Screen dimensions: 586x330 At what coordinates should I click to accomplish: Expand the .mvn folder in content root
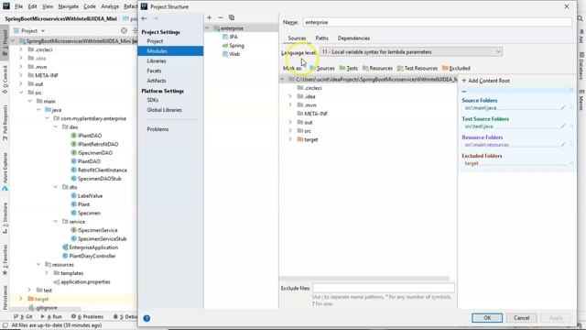click(290, 105)
